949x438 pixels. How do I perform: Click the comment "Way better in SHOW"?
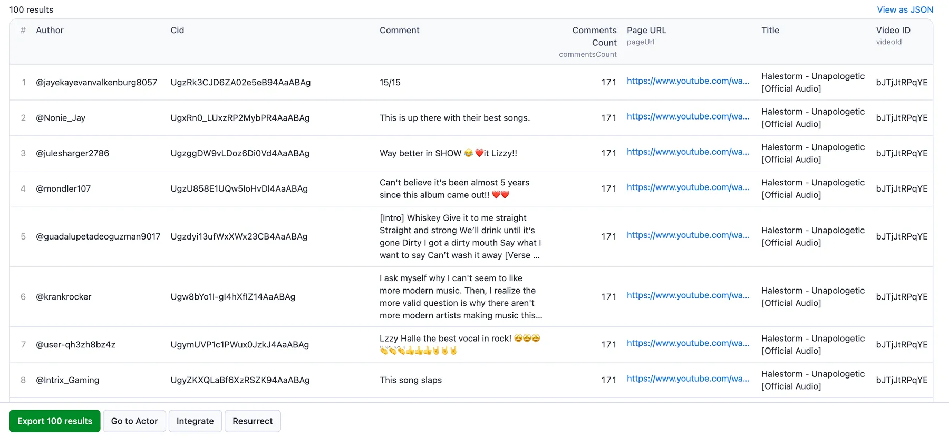click(448, 153)
